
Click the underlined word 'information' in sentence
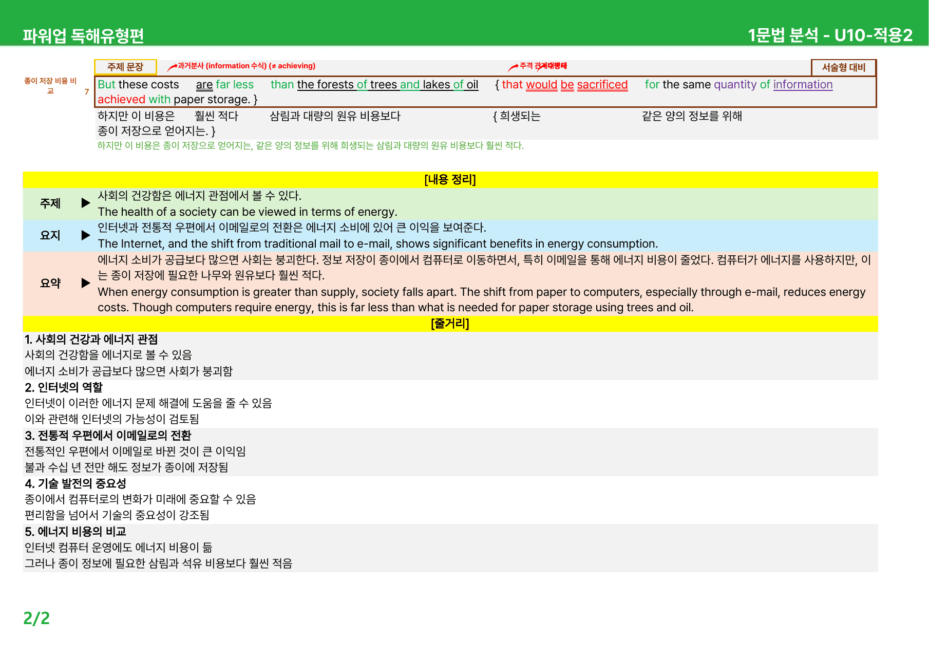pyautogui.click(x=803, y=84)
